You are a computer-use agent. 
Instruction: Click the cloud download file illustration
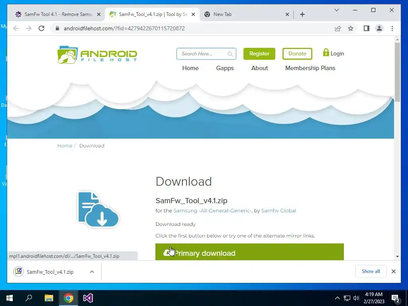98,209
